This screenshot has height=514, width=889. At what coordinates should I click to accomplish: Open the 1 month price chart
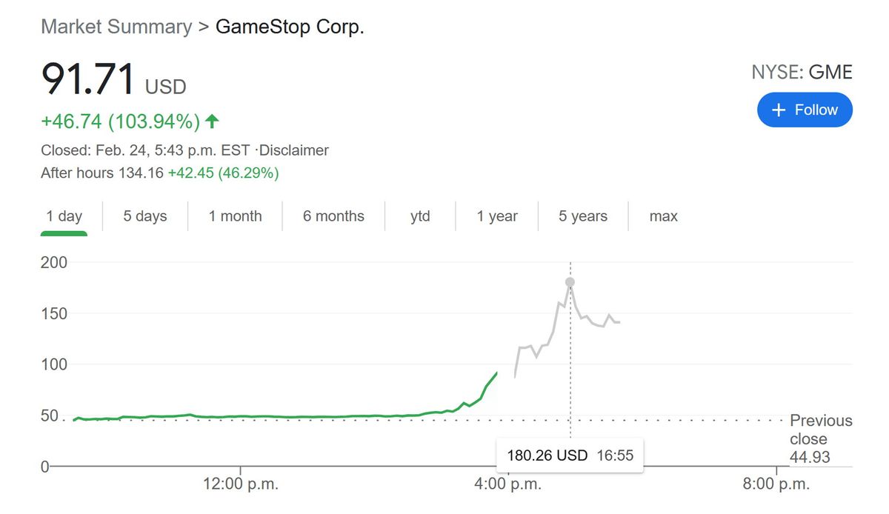pos(234,216)
